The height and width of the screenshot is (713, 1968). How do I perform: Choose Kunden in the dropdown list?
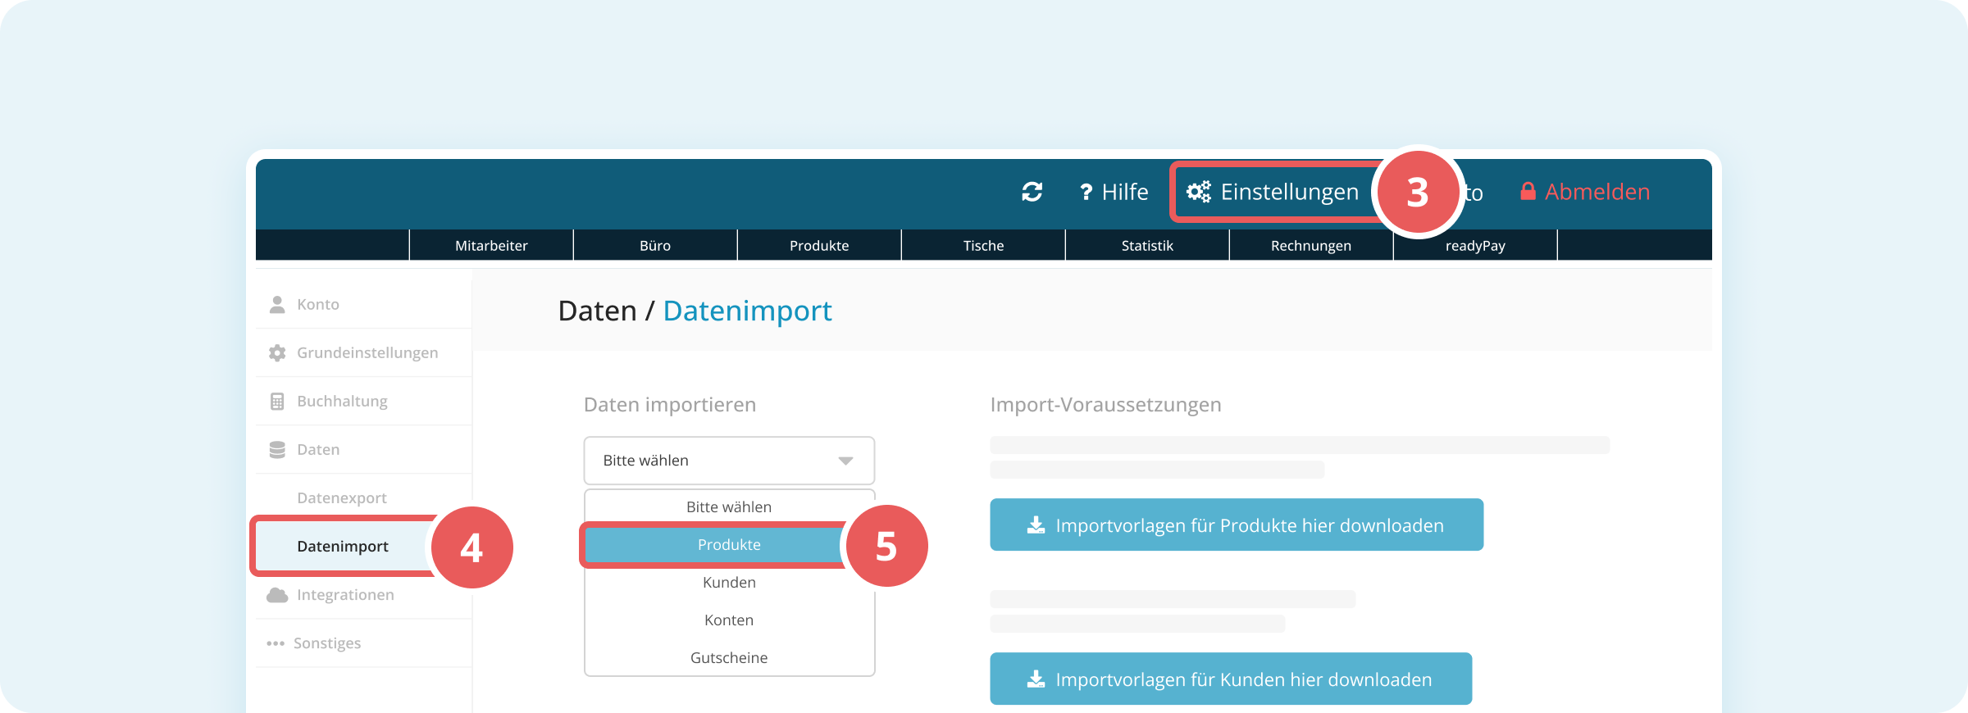click(729, 583)
